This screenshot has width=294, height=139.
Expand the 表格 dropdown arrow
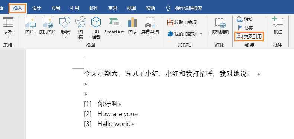click(x=8, y=37)
